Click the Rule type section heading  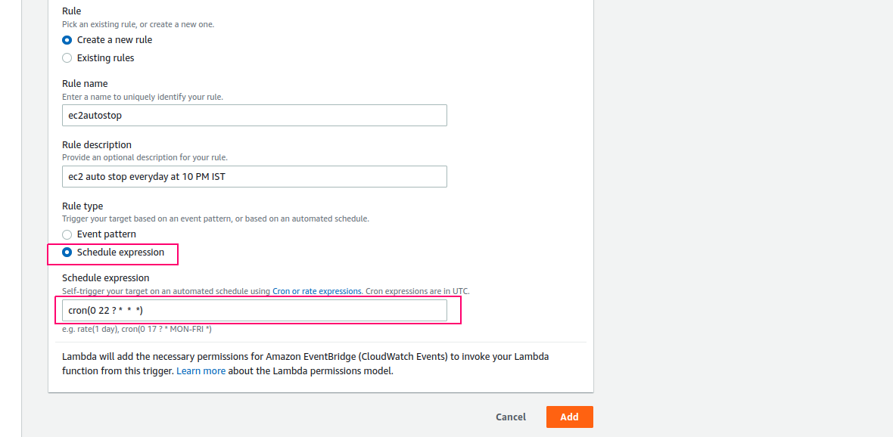[82, 206]
